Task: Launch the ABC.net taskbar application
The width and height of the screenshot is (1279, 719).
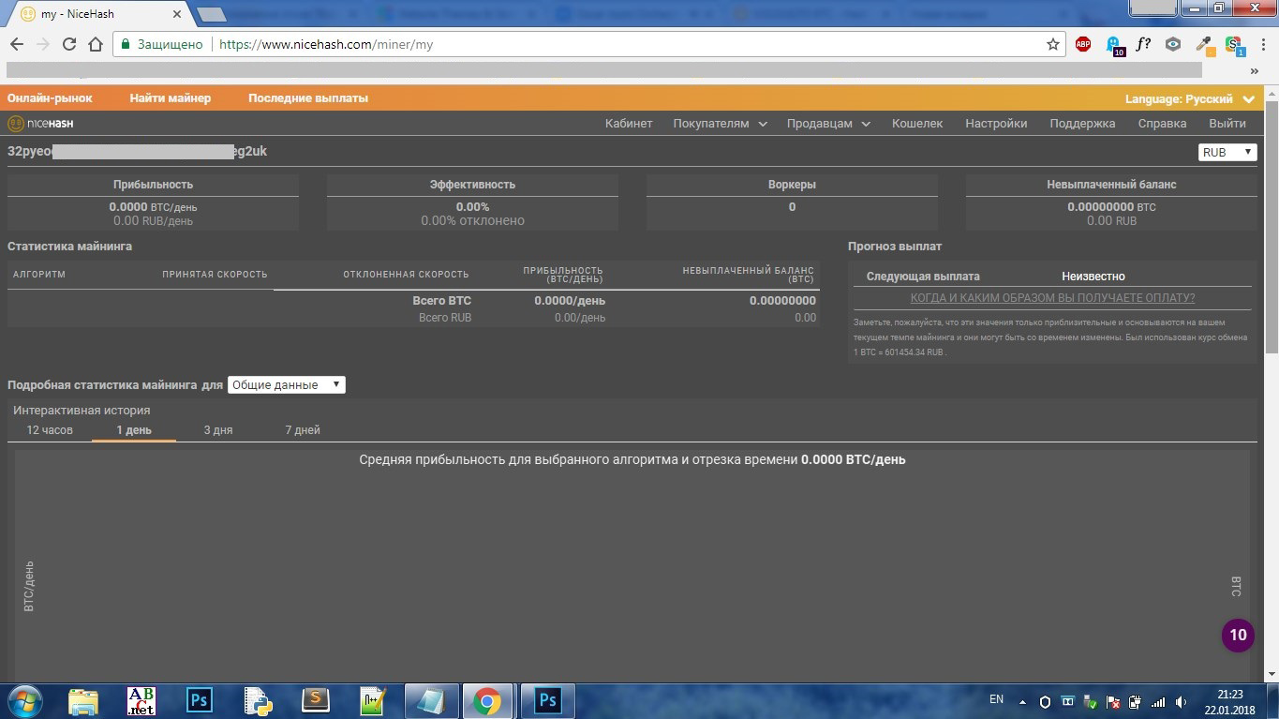Action: click(141, 700)
